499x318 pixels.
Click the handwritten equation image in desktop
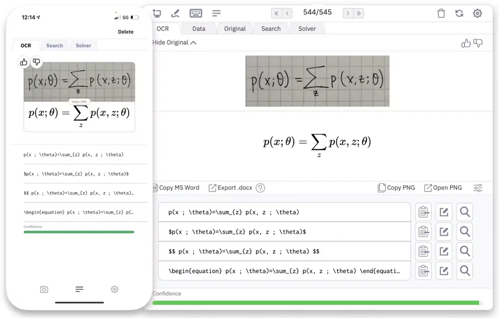[x=318, y=81]
